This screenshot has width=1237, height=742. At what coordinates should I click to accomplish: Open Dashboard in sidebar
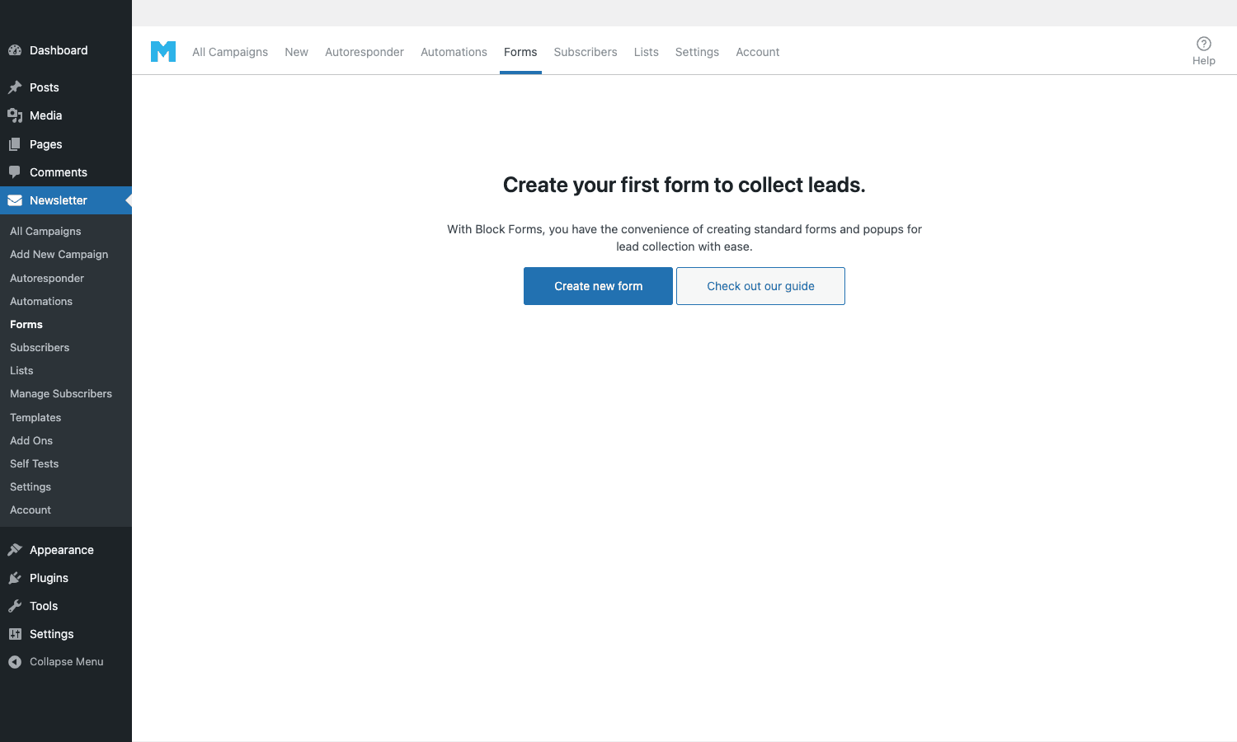[66, 50]
